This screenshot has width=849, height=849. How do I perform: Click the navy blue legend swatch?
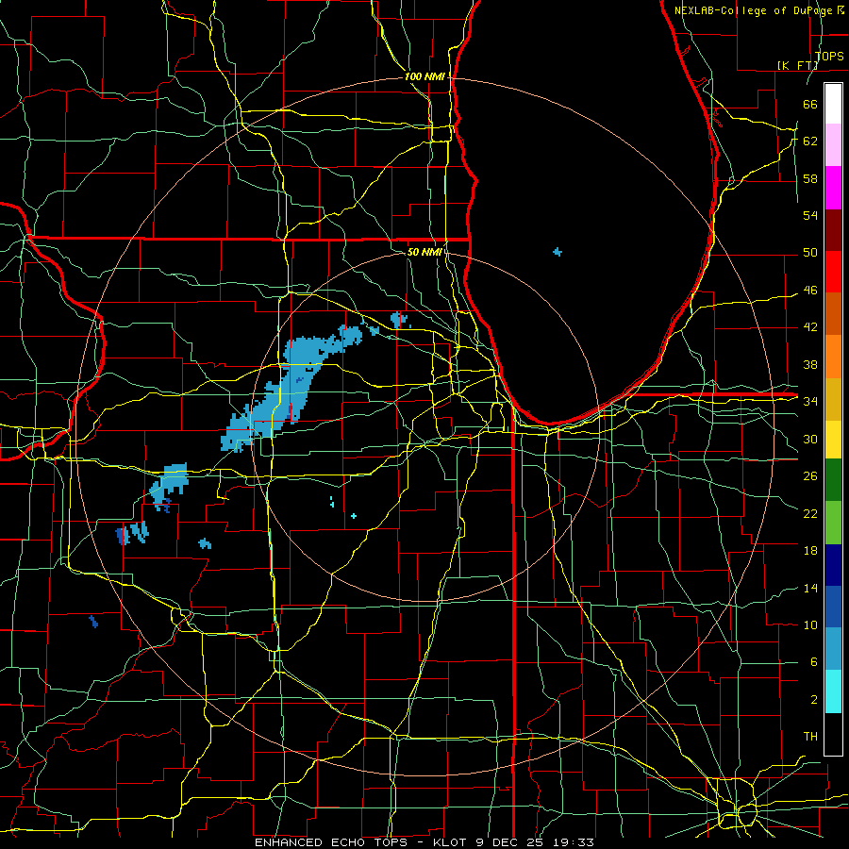(x=833, y=565)
